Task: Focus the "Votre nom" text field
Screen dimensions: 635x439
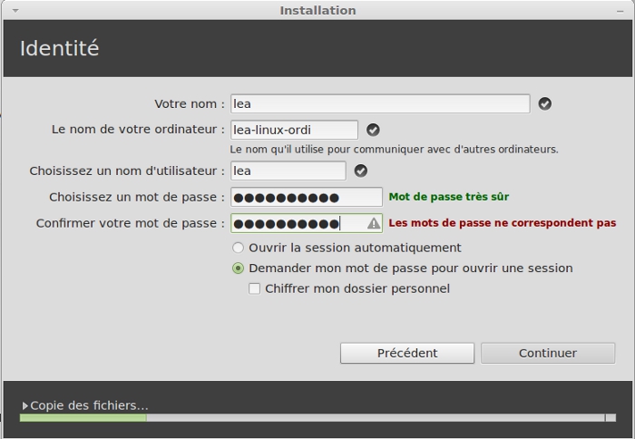Action: tap(379, 104)
